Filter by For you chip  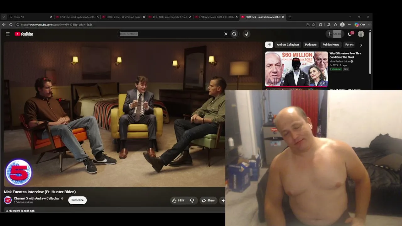coord(350,45)
